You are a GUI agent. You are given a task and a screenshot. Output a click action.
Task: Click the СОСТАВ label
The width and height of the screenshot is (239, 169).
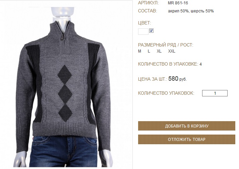(147, 11)
